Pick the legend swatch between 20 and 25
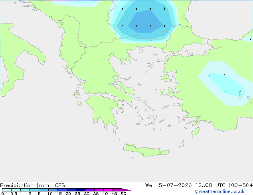 [71, 190]
